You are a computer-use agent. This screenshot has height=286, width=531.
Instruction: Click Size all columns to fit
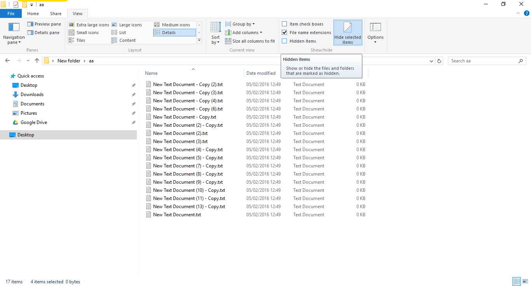(250, 41)
